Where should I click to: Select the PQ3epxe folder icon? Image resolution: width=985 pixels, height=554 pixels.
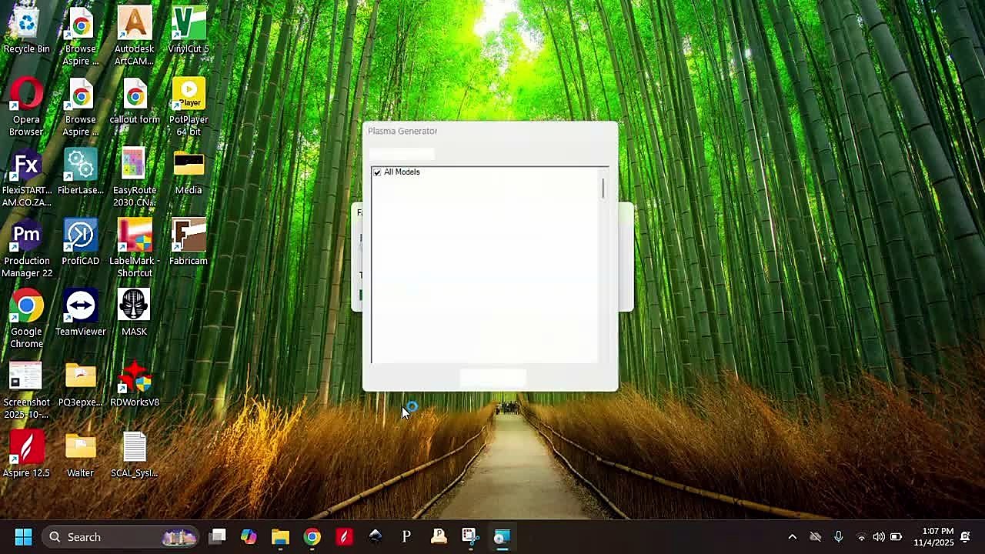80,385
